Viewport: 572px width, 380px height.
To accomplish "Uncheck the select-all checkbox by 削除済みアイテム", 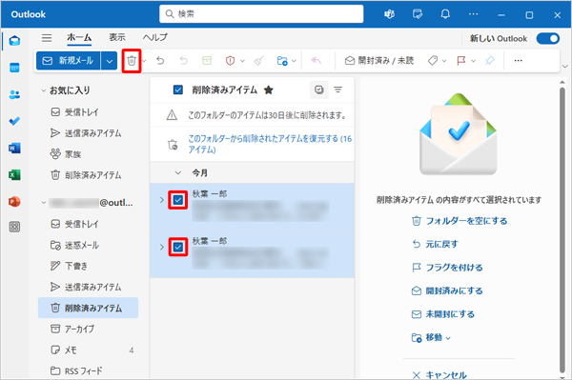I will click(x=178, y=90).
